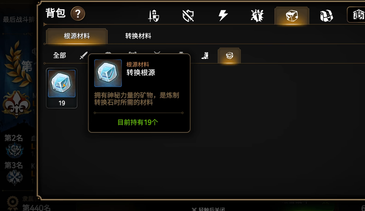365x211 pixels.
Task: Filter by the boots icon
Action: pyautogui.click(x=205, y=56)
